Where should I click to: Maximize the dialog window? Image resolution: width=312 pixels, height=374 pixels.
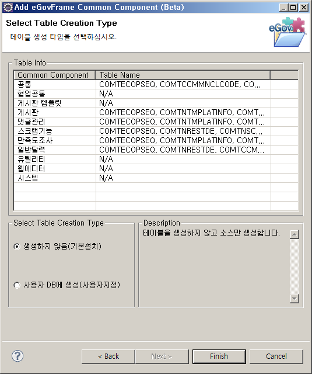pyautogui.click(x=293, y=8)
